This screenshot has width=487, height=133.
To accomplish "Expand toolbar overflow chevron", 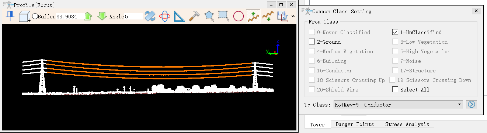I will click(x=293, y=17).
